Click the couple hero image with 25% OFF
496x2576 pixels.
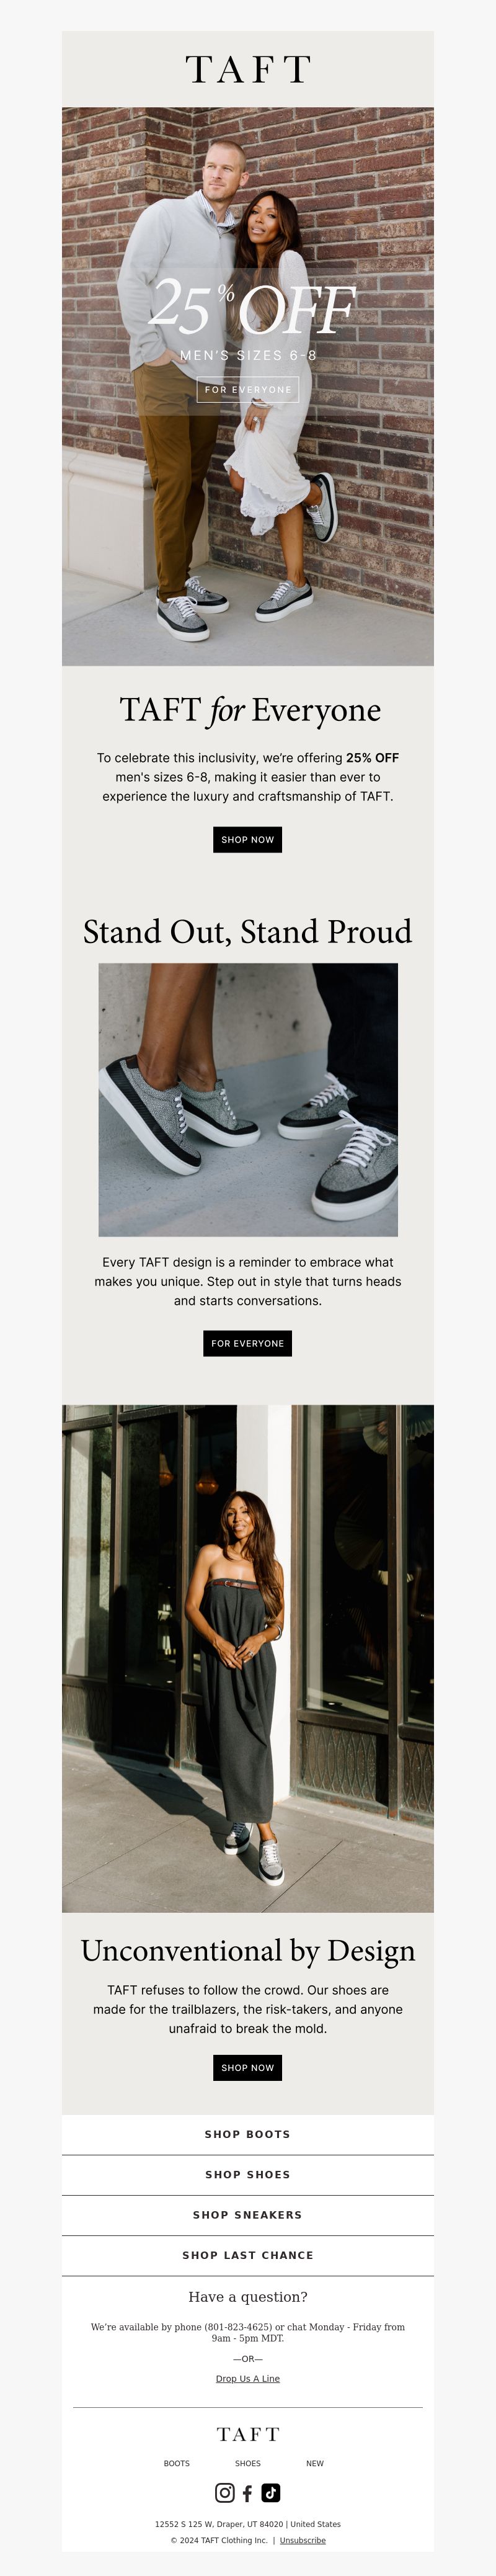pyautogui.click(x=248, y=386)
